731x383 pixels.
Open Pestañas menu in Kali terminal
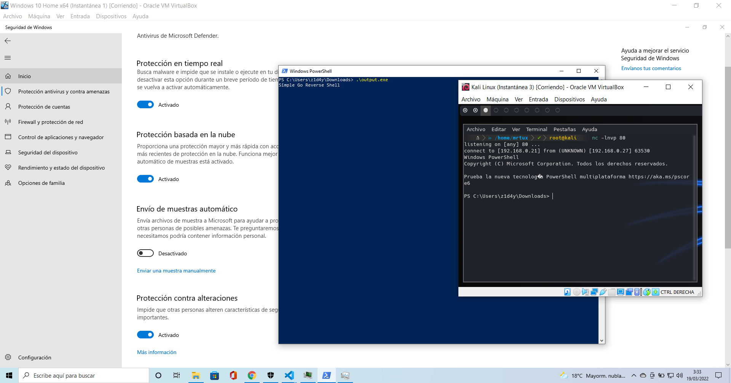coord(565,130)
